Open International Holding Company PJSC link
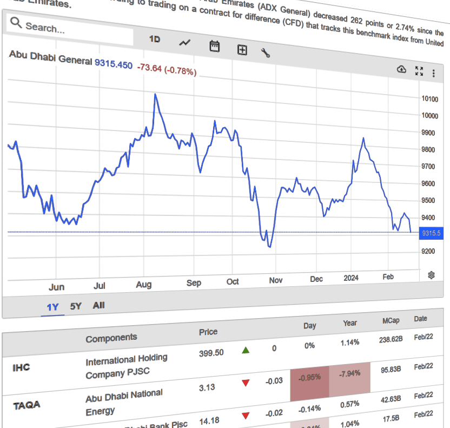450x428 pixels. point(126,366)
